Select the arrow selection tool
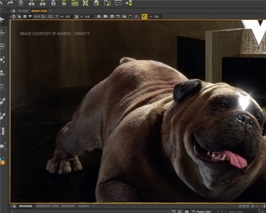The width and height of the screenshot is (266, 213). point(2,20)
